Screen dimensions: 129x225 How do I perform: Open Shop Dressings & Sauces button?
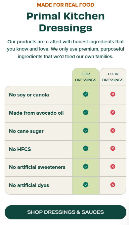[65, 212]
